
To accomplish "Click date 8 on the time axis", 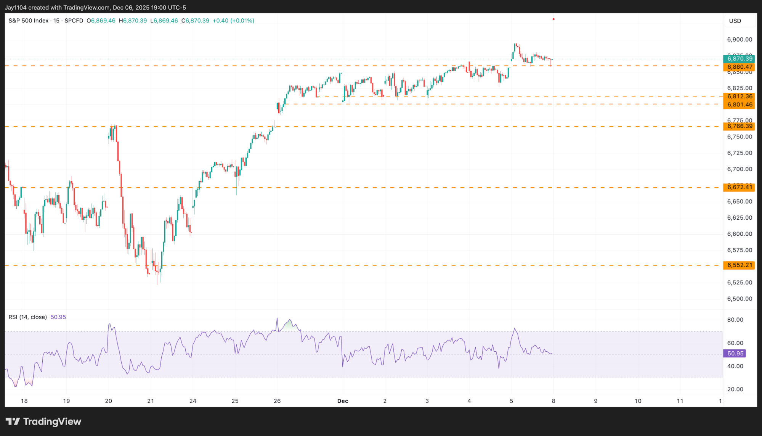I will (553, 401).
